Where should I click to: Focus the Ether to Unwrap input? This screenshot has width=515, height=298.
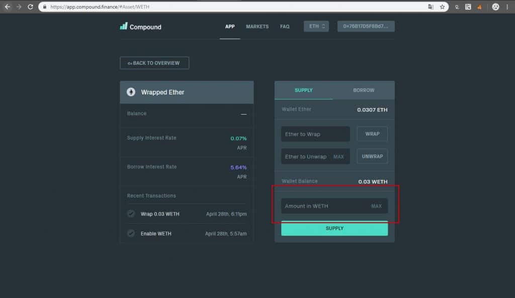[x=315, y=157]
